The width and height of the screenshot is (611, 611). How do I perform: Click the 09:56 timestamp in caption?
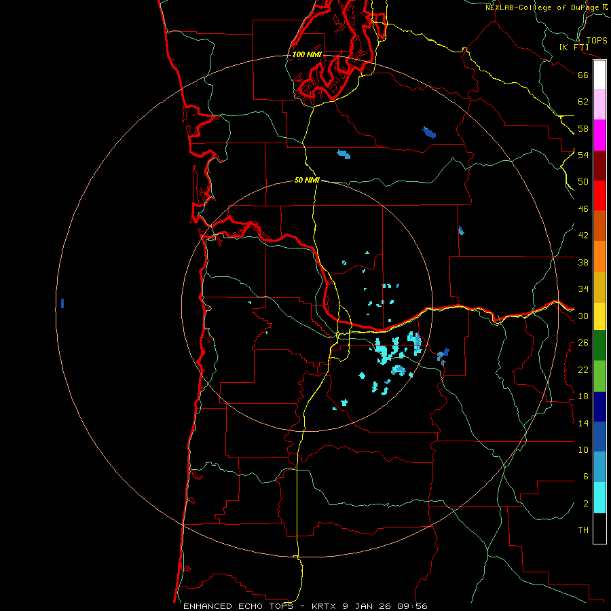pyautogui.click(x=412, y=606)
